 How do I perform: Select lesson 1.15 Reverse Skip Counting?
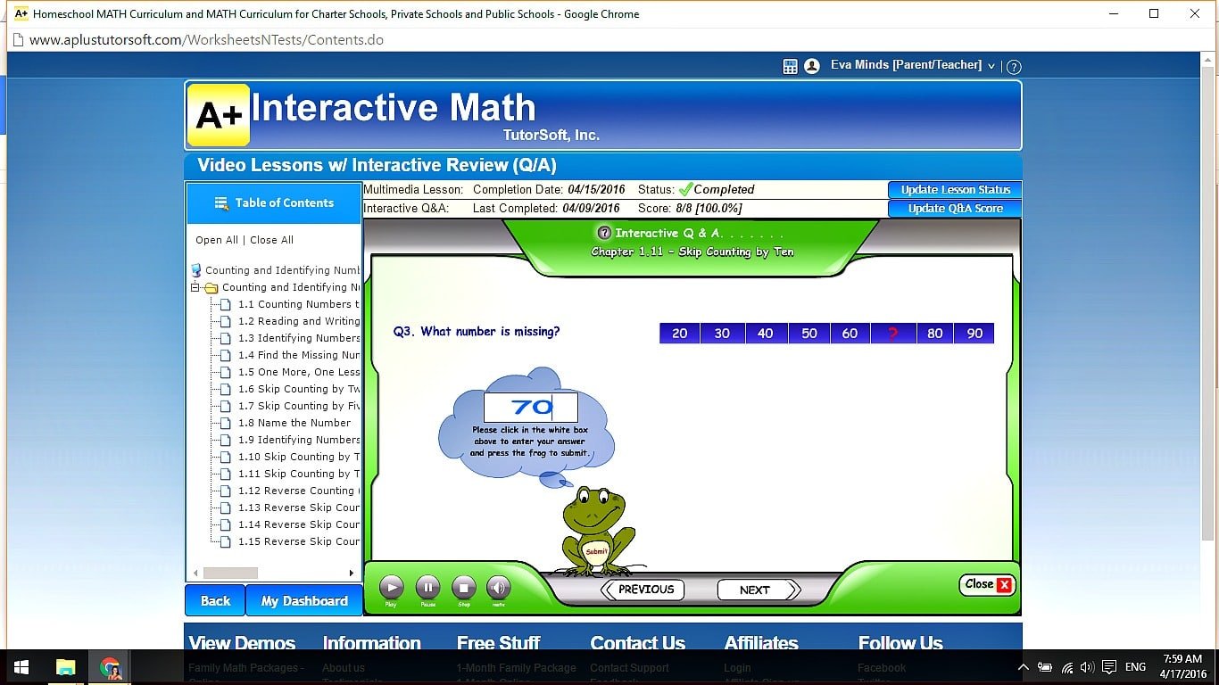click(x=298, y=541)
